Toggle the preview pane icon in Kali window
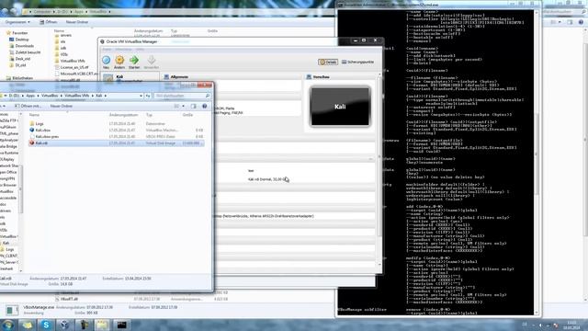This screenshot has height=331, width=588. pos(194,107)
